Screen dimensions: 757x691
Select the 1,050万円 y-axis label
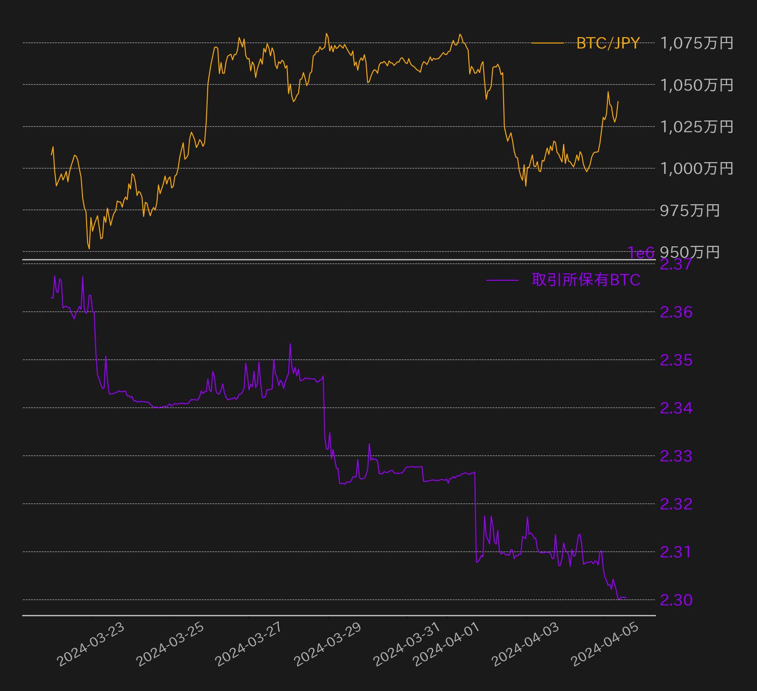(697, 85)
